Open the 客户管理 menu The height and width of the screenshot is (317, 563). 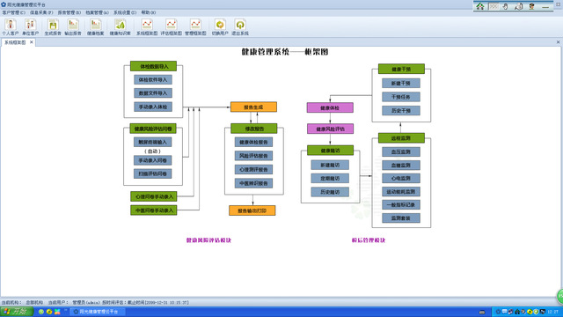click(x=14, y=12)
